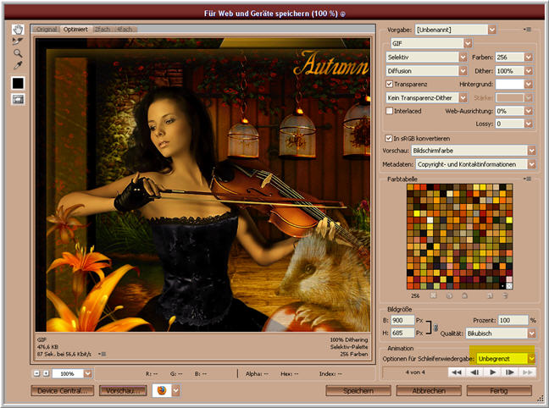Open the Vorgabe panel options menu
The width and height of the screenshot is (549, 408).
(528, 30)
